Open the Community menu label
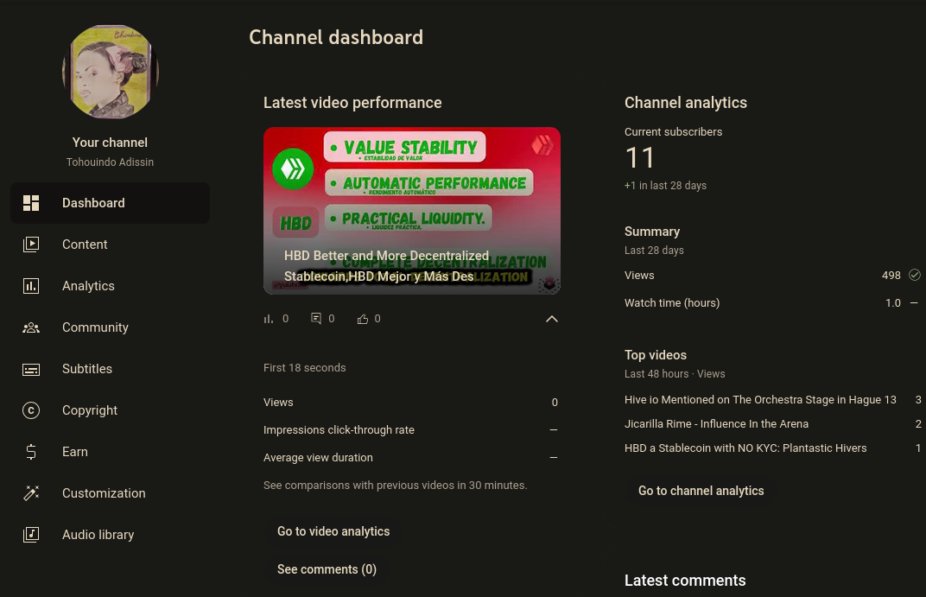 point(95,327)
